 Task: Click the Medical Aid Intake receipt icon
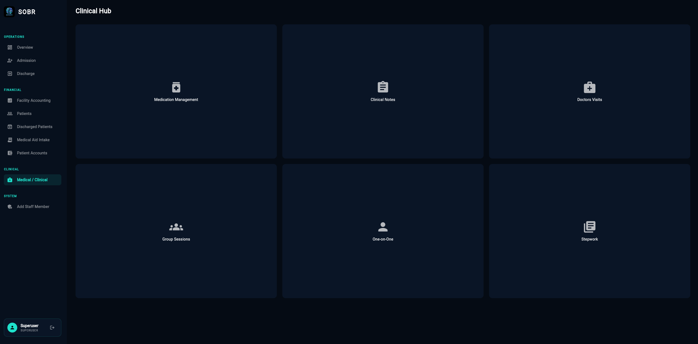point(10,140)
